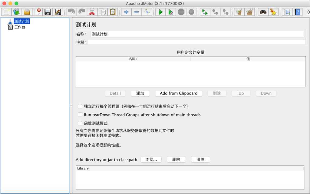Collapse all nodes with the minus icon
The image size is (310, 194).
point(137,12)
